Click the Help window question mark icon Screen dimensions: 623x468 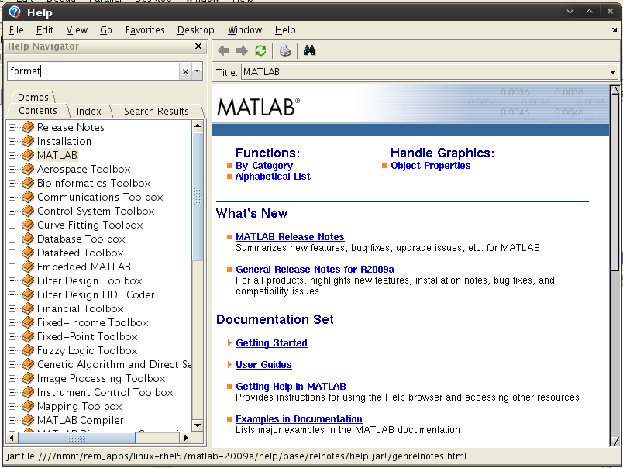[15, 12]
